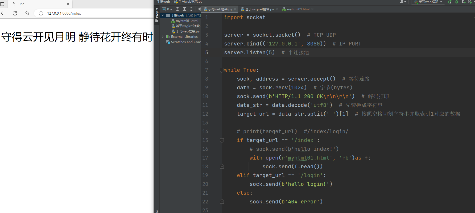Click 手撸web in the navigation breadcrumb

coord(163,2)
